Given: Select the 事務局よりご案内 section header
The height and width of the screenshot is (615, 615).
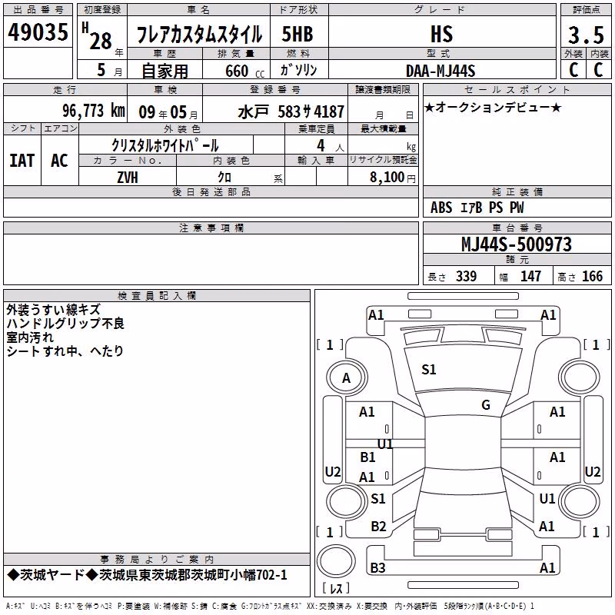Looking at the screenshot, I should pos(157,560).
